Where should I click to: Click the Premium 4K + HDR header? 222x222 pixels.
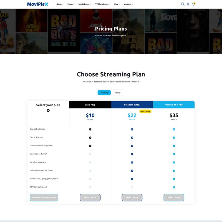coord(174,105)
